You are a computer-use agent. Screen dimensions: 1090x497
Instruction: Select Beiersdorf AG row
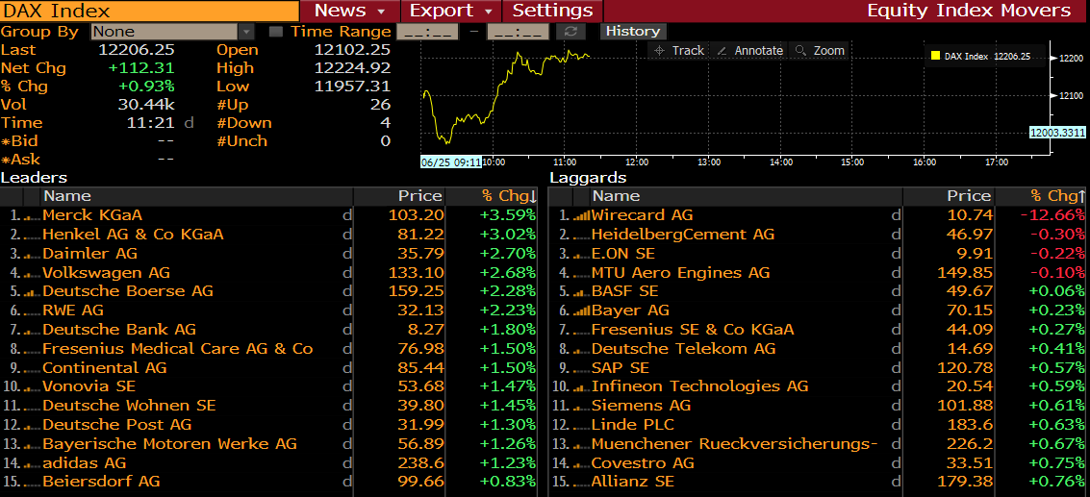(269, 481)
